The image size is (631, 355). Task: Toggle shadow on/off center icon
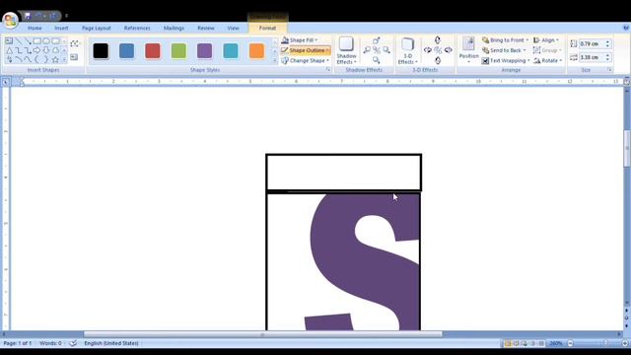377,50
